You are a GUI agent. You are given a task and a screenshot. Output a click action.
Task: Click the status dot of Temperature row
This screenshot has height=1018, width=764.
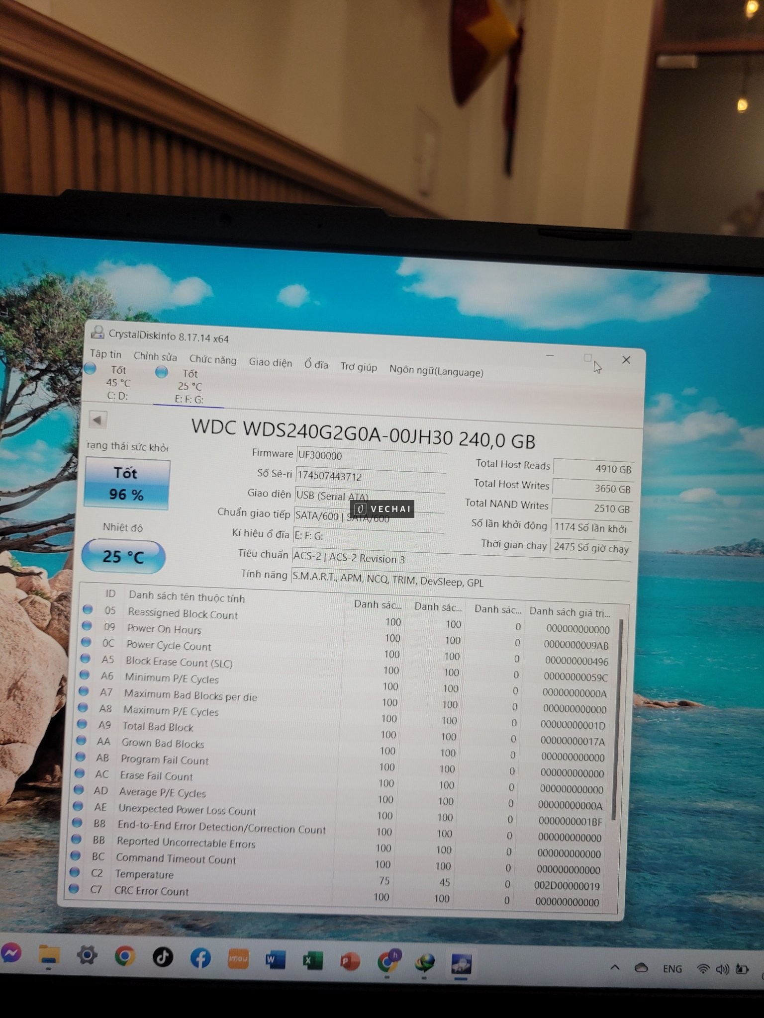pyautogui.click(x=75, y=872)
